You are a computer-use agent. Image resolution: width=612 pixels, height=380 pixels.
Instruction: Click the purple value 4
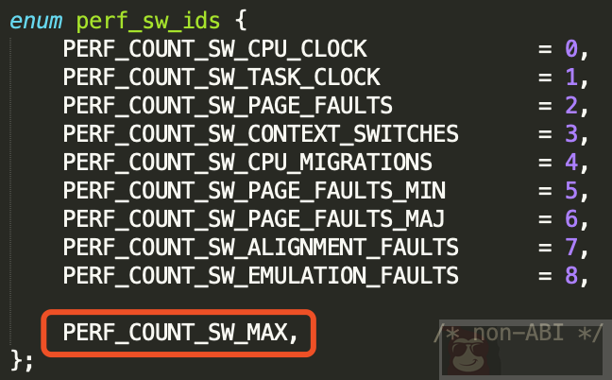click(571, 162)
